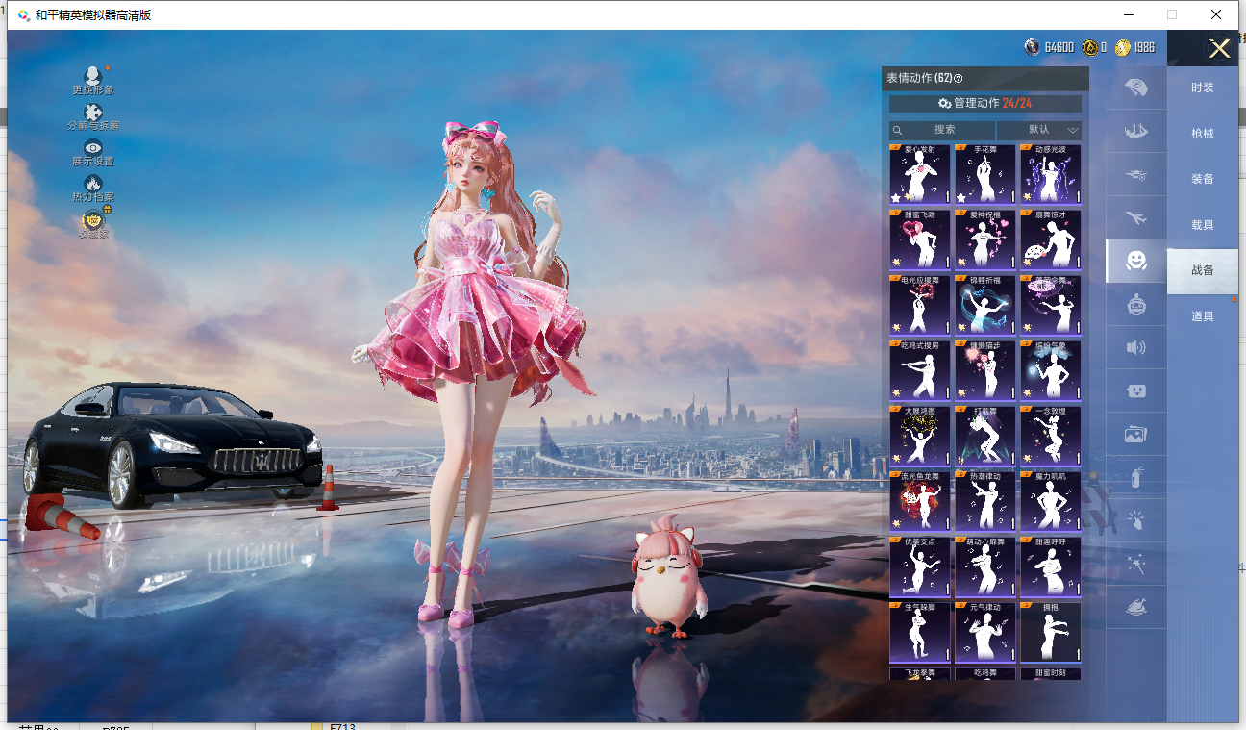Switch to the 道具 tab
The height and width of the screenshot is (730, 1246).
point(1203,316)
